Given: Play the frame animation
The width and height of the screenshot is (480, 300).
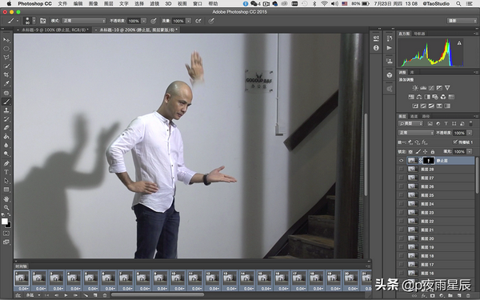Looking at the screenshot, I should point(66,295).
